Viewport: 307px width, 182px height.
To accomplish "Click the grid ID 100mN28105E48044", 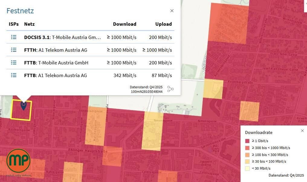I will (147, 92).
